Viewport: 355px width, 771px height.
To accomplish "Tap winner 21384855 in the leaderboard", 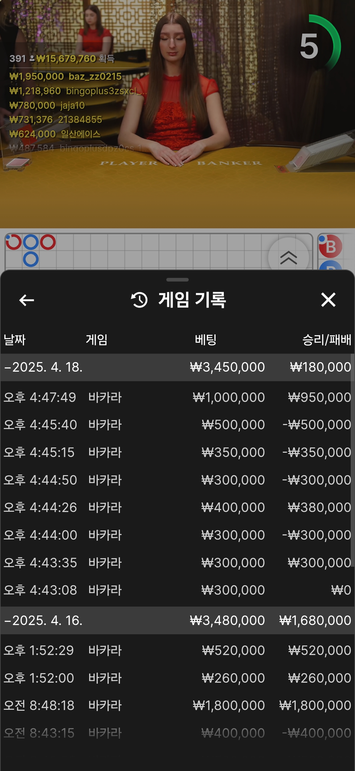I will tap(56, 120).
